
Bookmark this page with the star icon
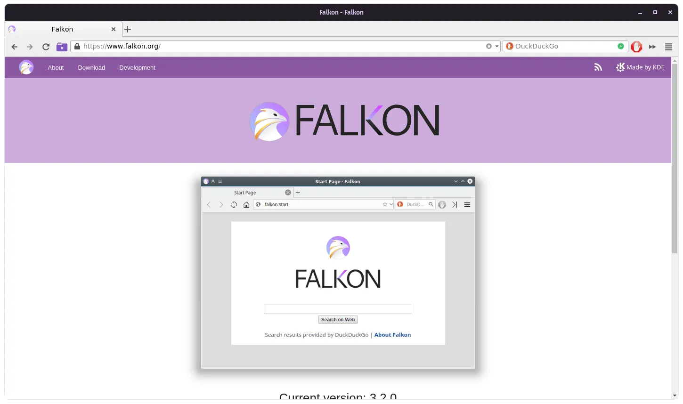[x=489, y=46]
